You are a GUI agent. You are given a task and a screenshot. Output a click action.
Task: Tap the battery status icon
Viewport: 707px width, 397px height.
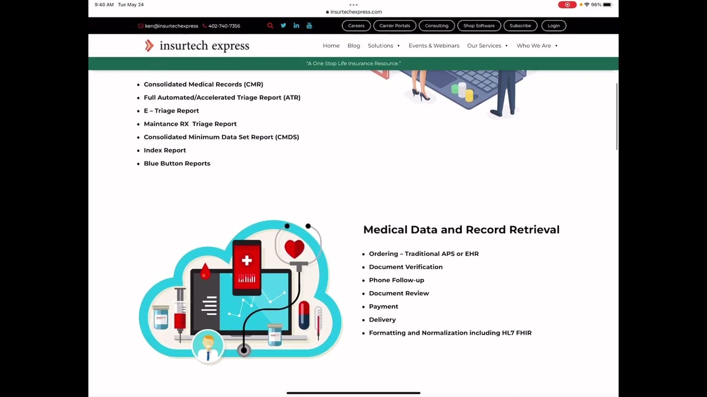pos(608,4)
